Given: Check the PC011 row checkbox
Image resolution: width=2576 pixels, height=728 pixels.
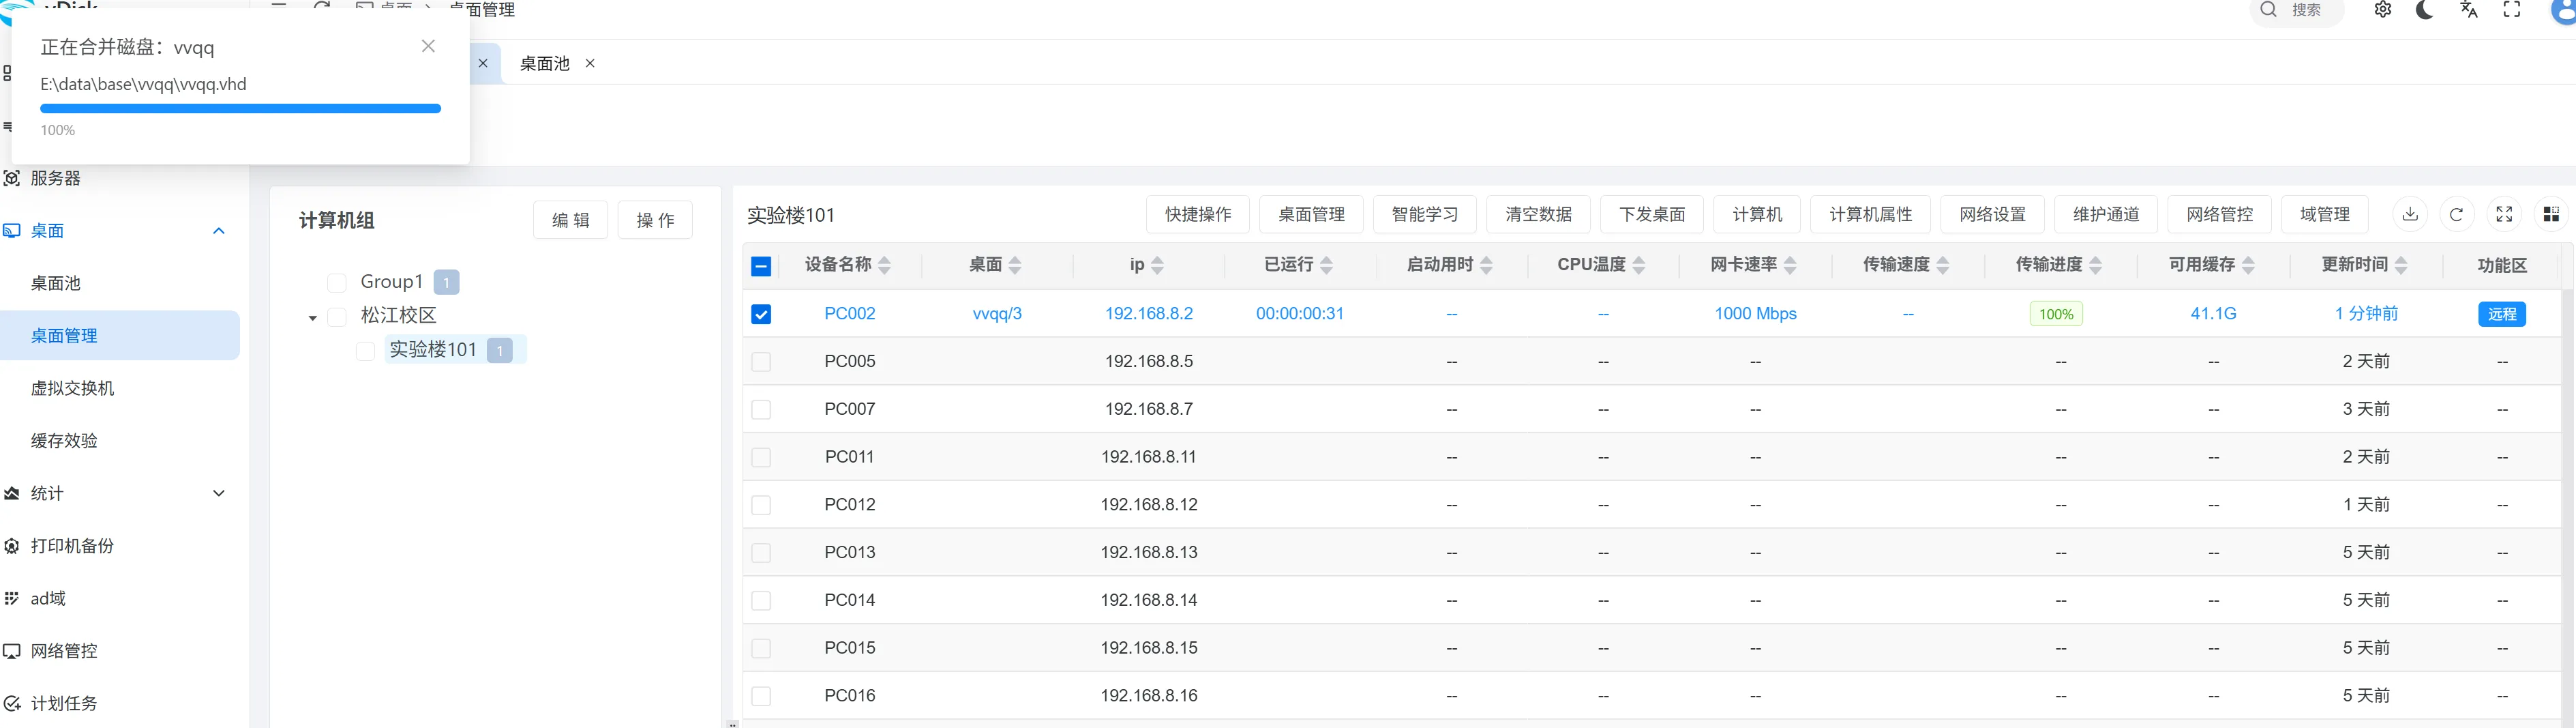Looking at the screenshot, I should (761, 457).
